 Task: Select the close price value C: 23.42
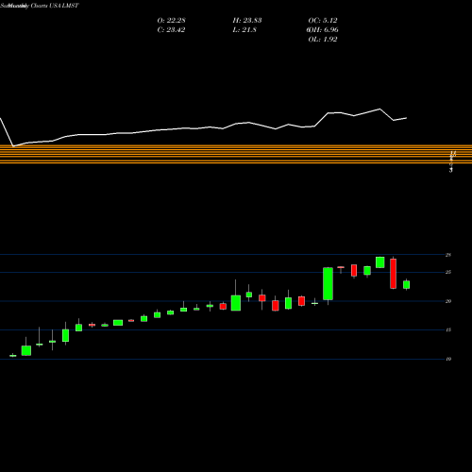[x=171, y=30]
